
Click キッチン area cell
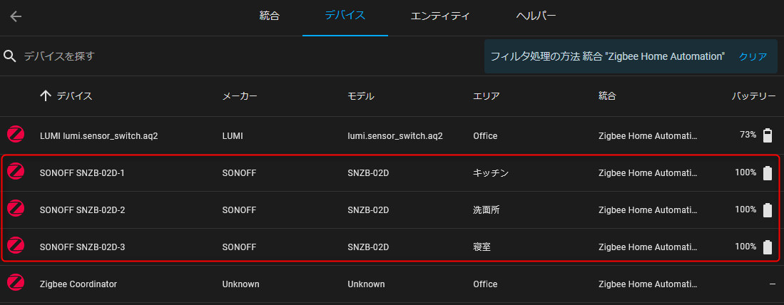[x=491, y=172]
